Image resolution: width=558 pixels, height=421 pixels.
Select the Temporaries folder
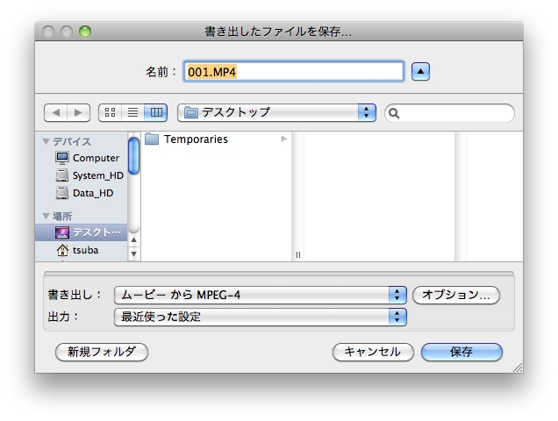pos(216,139)
